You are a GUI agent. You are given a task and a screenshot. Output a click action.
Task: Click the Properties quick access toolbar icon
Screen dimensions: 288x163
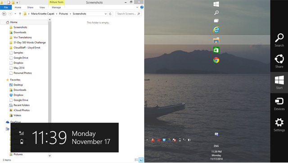tap(9, 2)
